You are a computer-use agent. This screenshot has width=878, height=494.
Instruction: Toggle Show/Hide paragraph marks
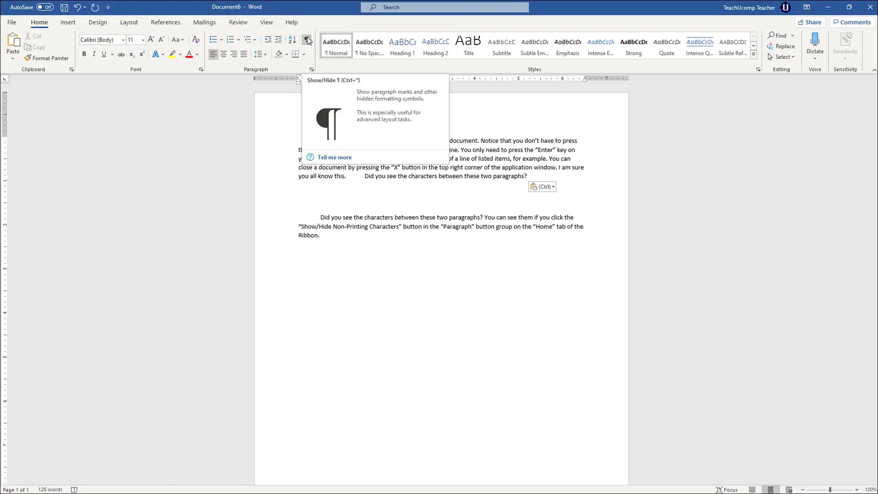click(307, 40)
